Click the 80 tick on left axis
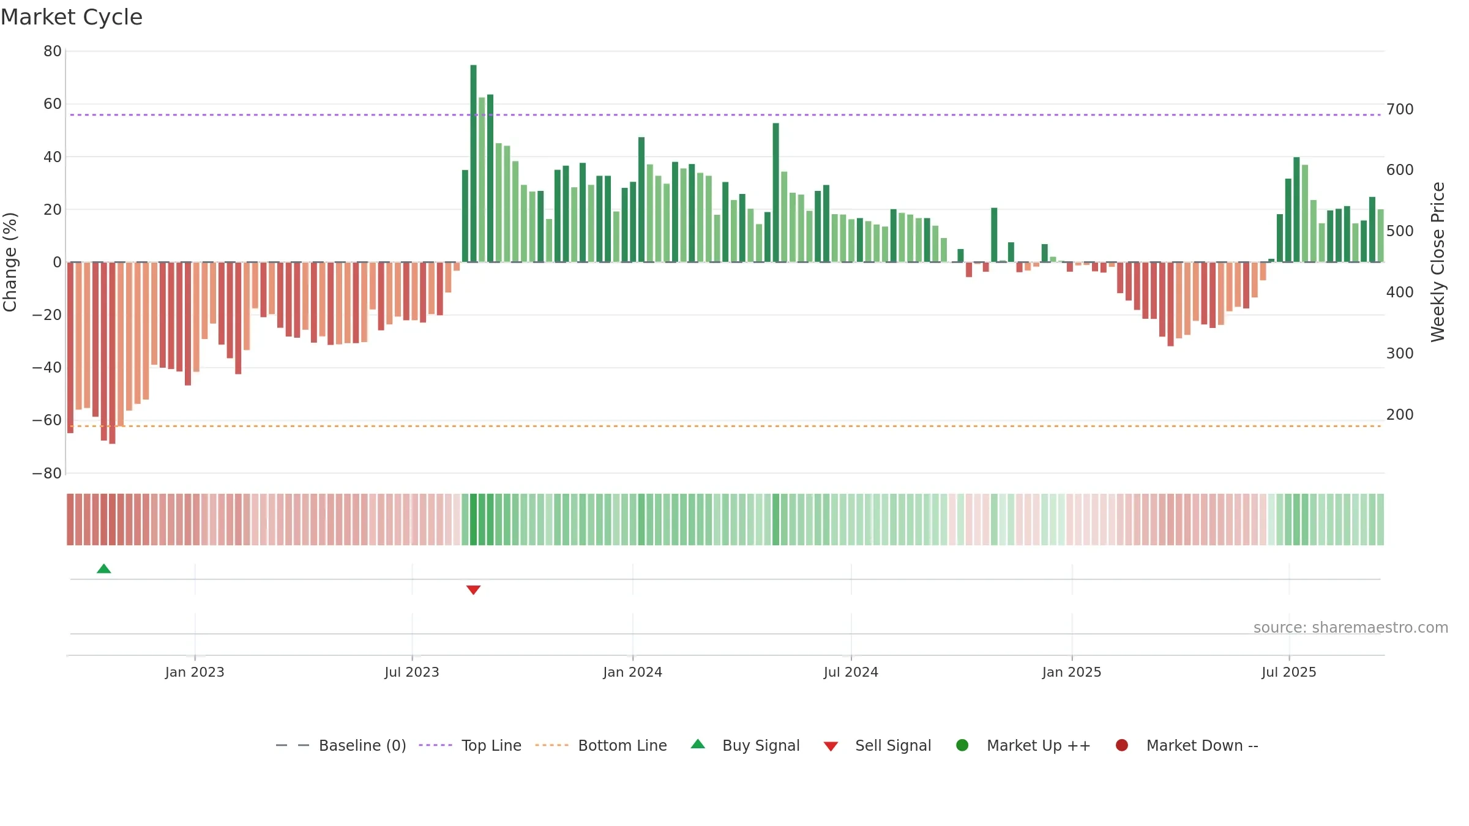 point(53,51)
